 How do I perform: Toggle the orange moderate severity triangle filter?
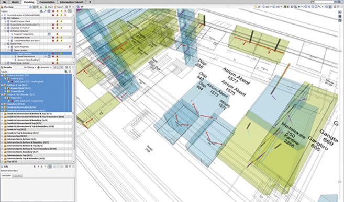tap(57, 11)
